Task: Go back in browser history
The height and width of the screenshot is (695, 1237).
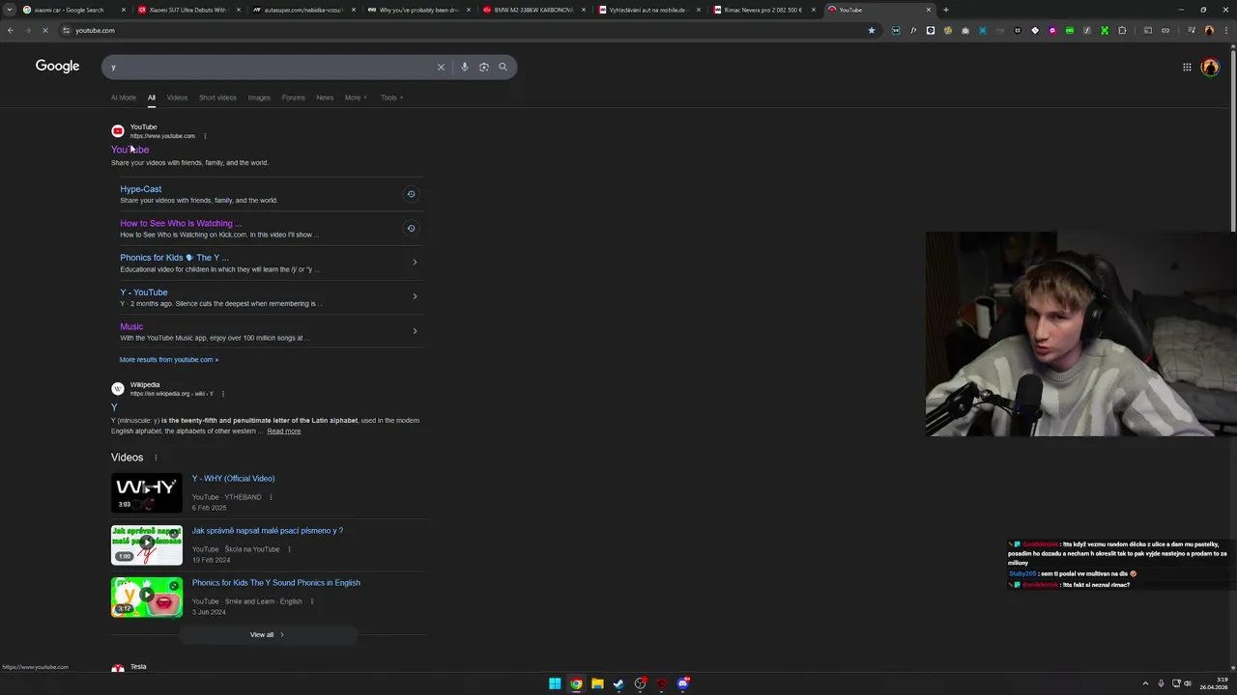Action: coord(10,30)
